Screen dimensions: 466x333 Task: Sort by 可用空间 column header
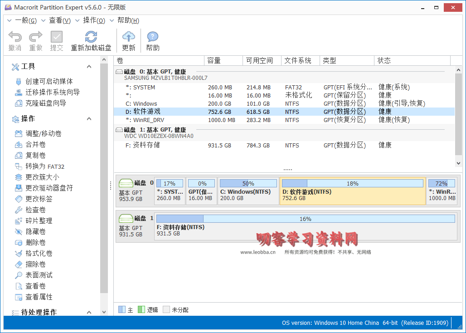tap(259, 60)
